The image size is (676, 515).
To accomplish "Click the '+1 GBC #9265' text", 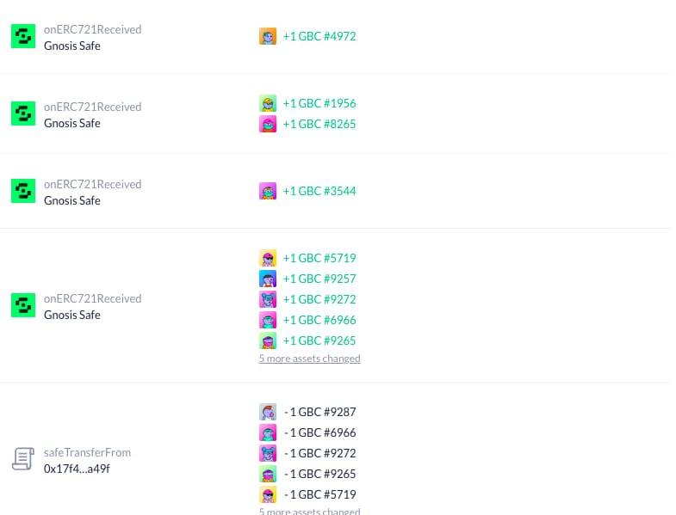I will [x=319, y=340].
